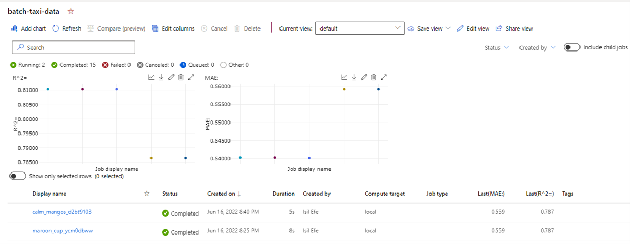Screen dimensions: 630x244
Task: Click Completed status icon of calm_mangos_d2bt9103
Action: pyautogui.click(x=165, y=213)
